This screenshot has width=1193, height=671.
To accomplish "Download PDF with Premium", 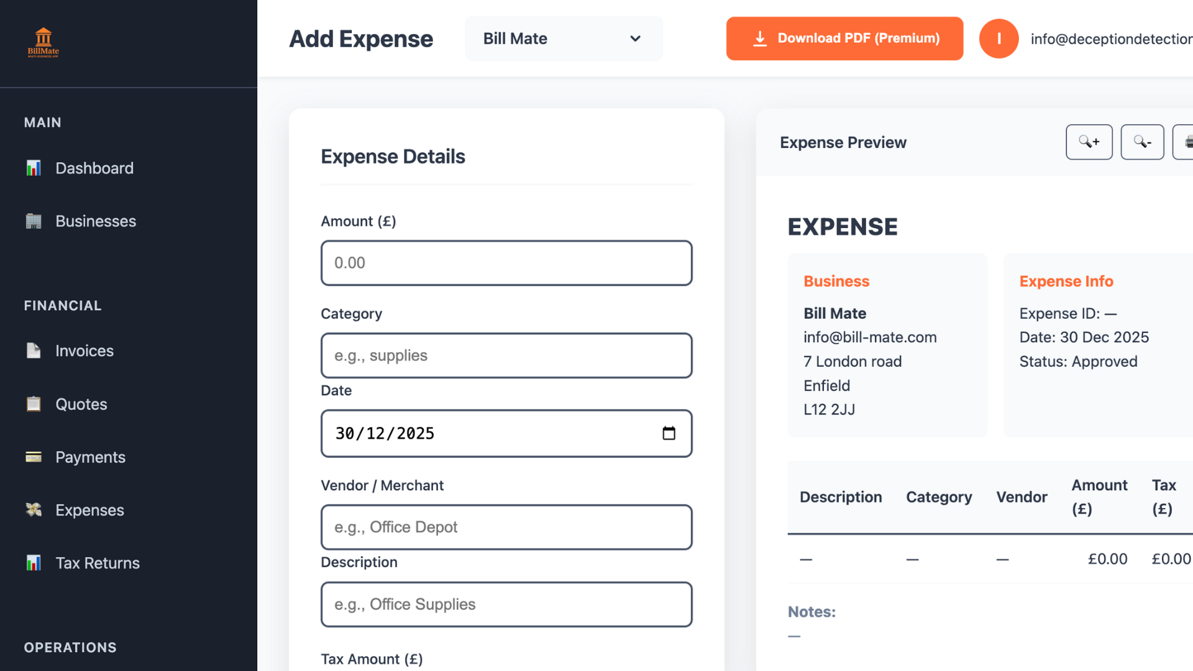I will (844, 39).
